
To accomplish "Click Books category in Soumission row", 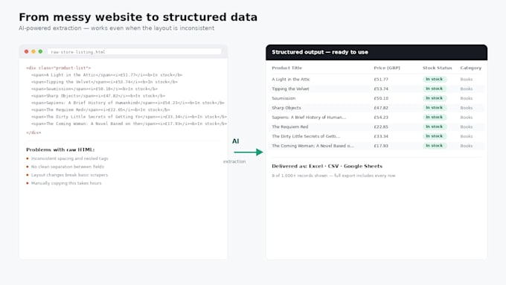I will click(x=467, y=98).
